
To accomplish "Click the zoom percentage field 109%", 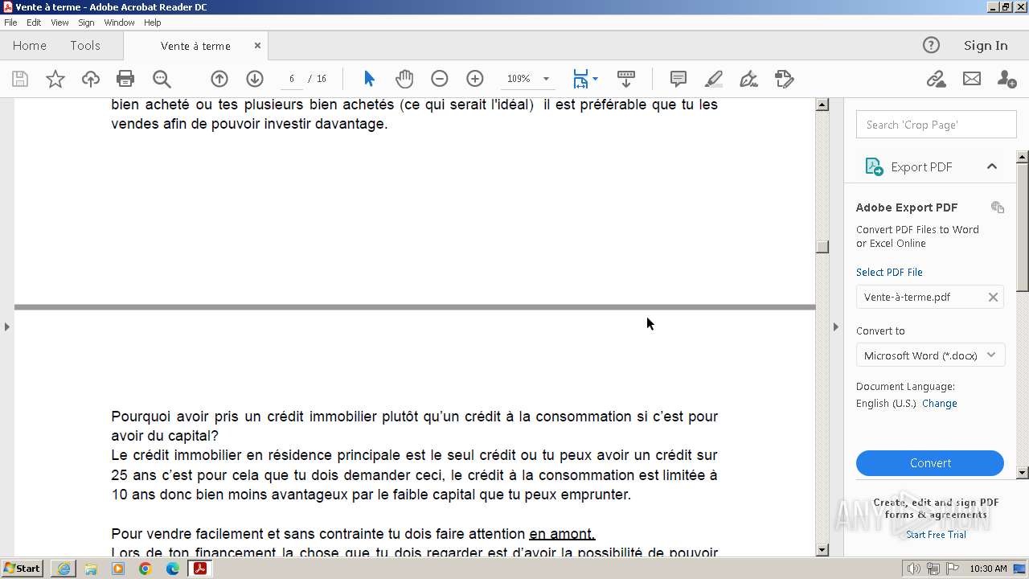I will click(519, 79).
